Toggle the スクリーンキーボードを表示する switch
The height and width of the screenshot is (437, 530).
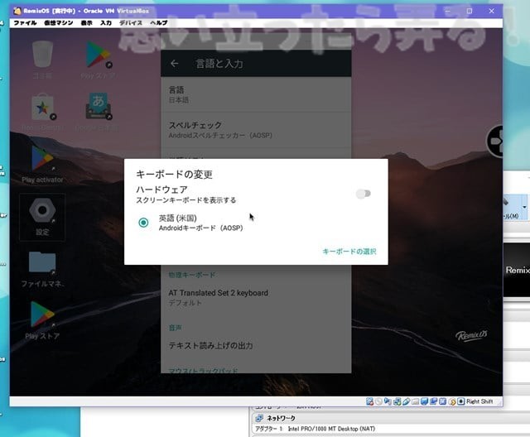pyautogui.click(x=364, y=194)
